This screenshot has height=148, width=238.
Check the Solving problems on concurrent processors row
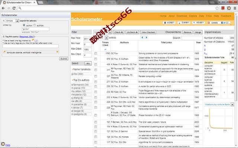96,53
